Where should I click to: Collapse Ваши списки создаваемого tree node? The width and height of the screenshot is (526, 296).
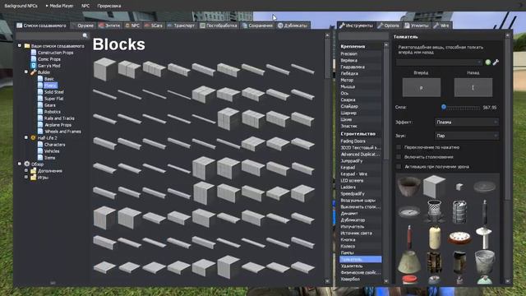click(x=20, y=46)
